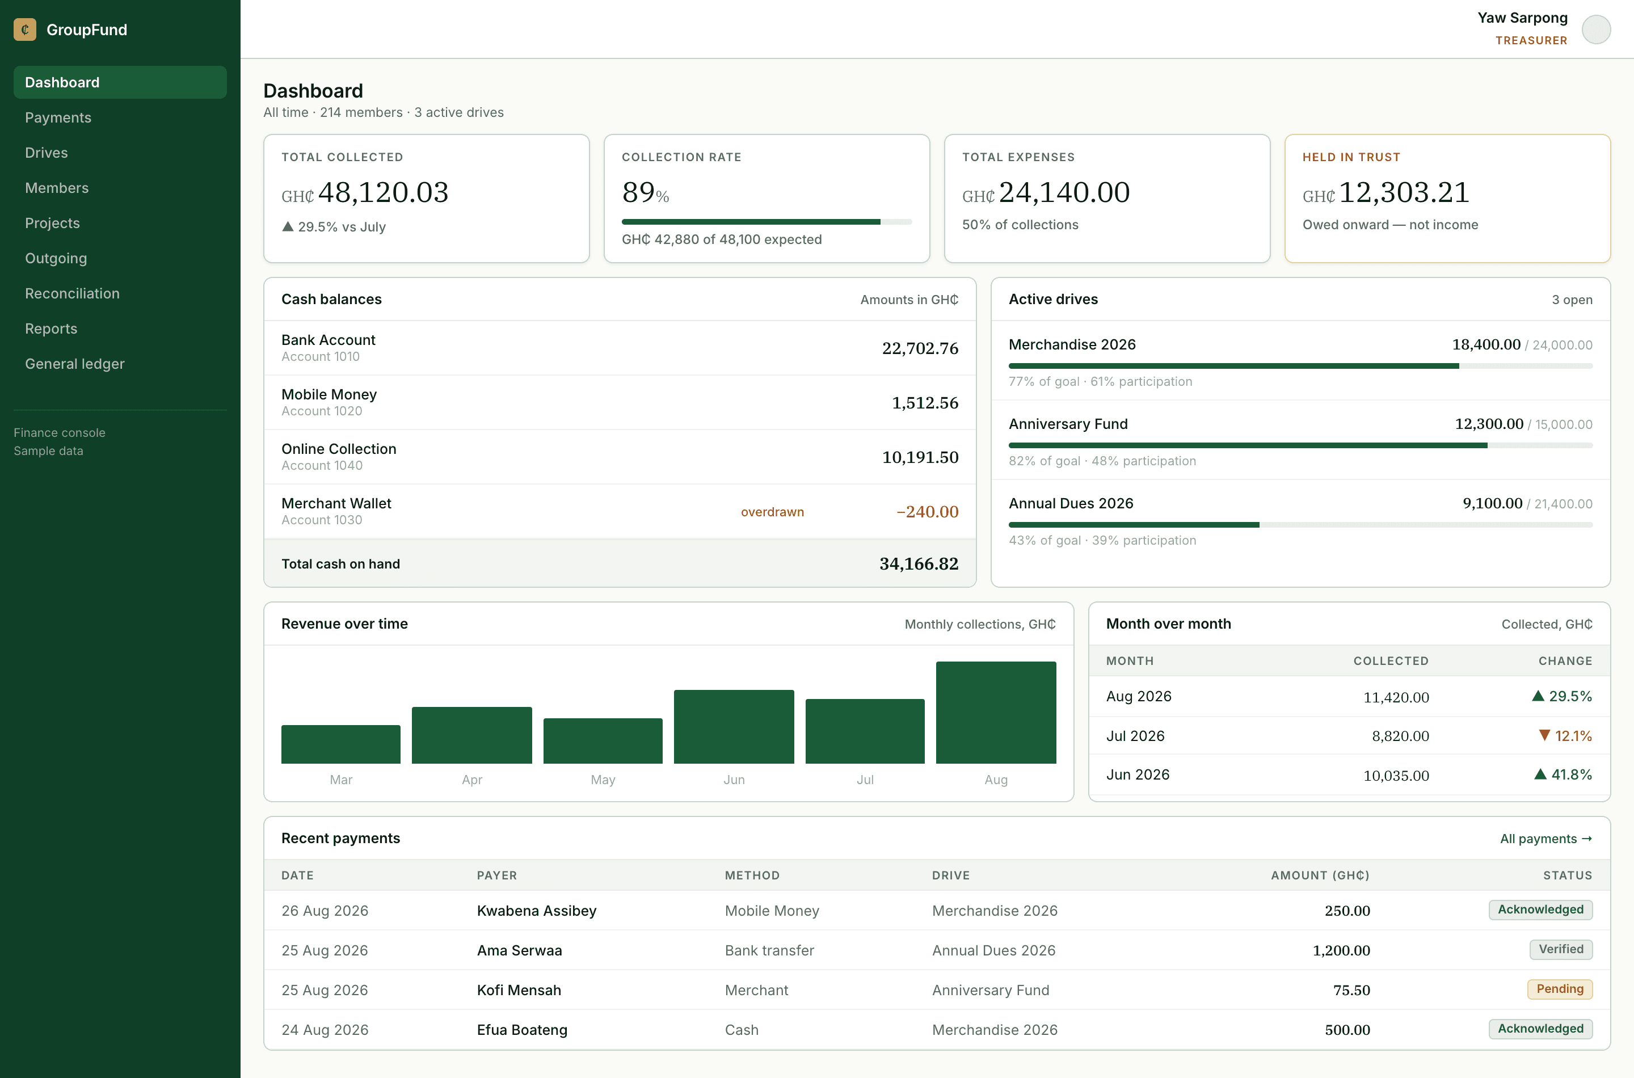This screenshot has height=1078, width=1634.
Task: Click the Jul 2026 collected value 8,820.00
Action: (1400, 736)
